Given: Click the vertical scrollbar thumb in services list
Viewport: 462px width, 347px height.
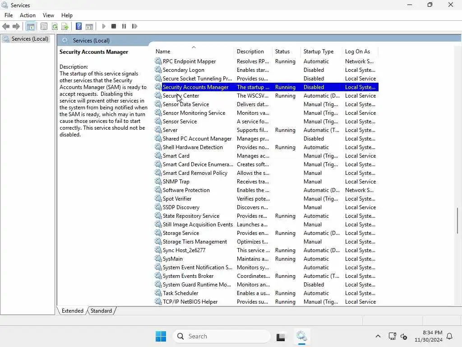Looking at the screenshot, I should [x=457, y=220].
